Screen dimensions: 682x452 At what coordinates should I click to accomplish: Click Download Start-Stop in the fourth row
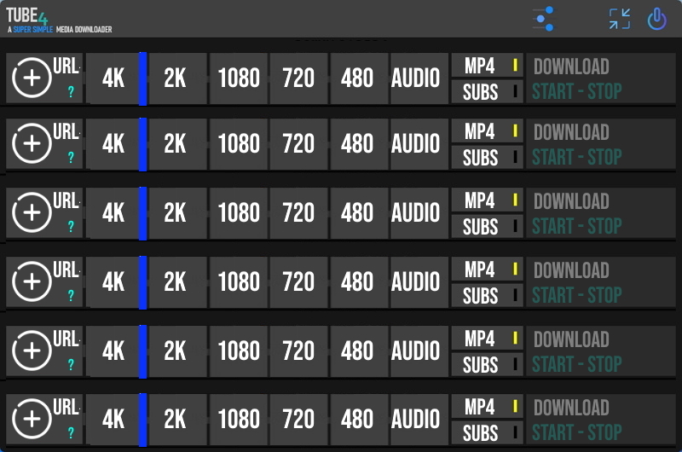pyautogui.click(x=601, y=282)
